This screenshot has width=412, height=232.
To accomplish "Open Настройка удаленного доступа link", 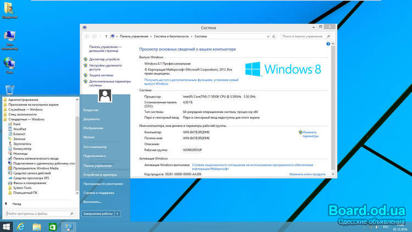I will [105, 67].
